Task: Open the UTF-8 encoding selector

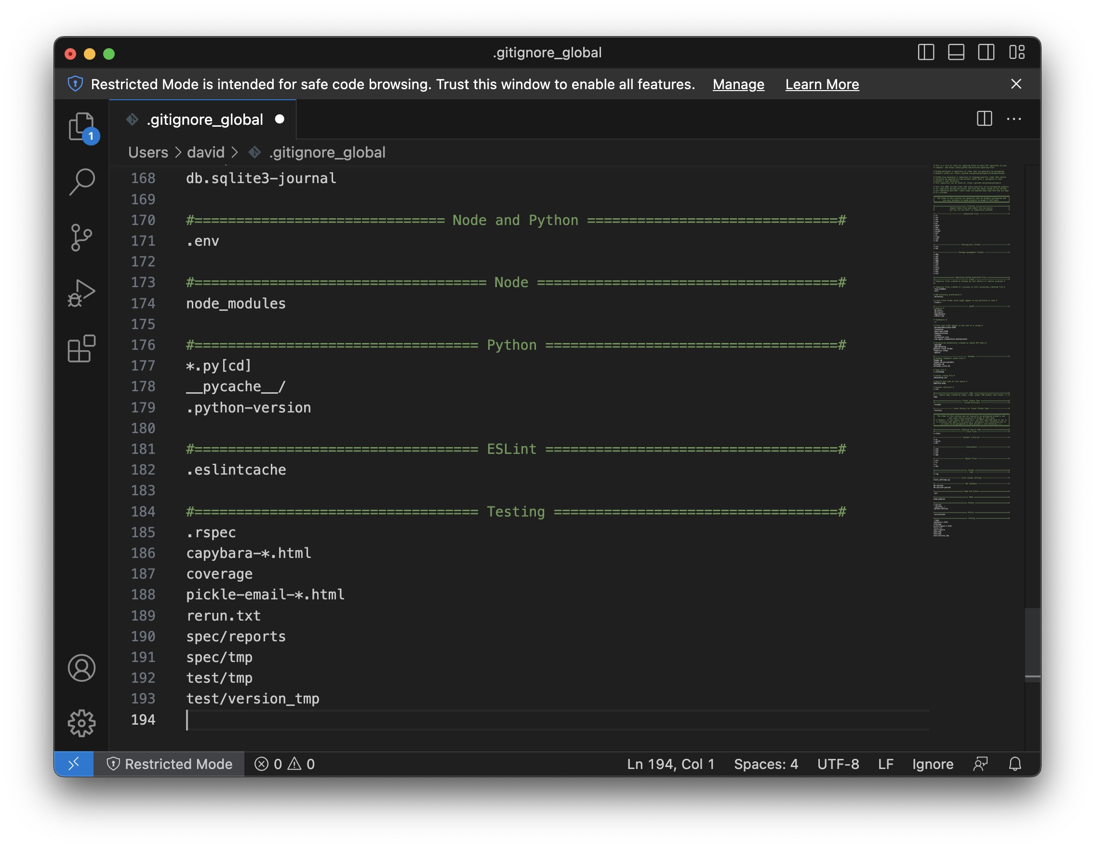Action: click(838, 764)
